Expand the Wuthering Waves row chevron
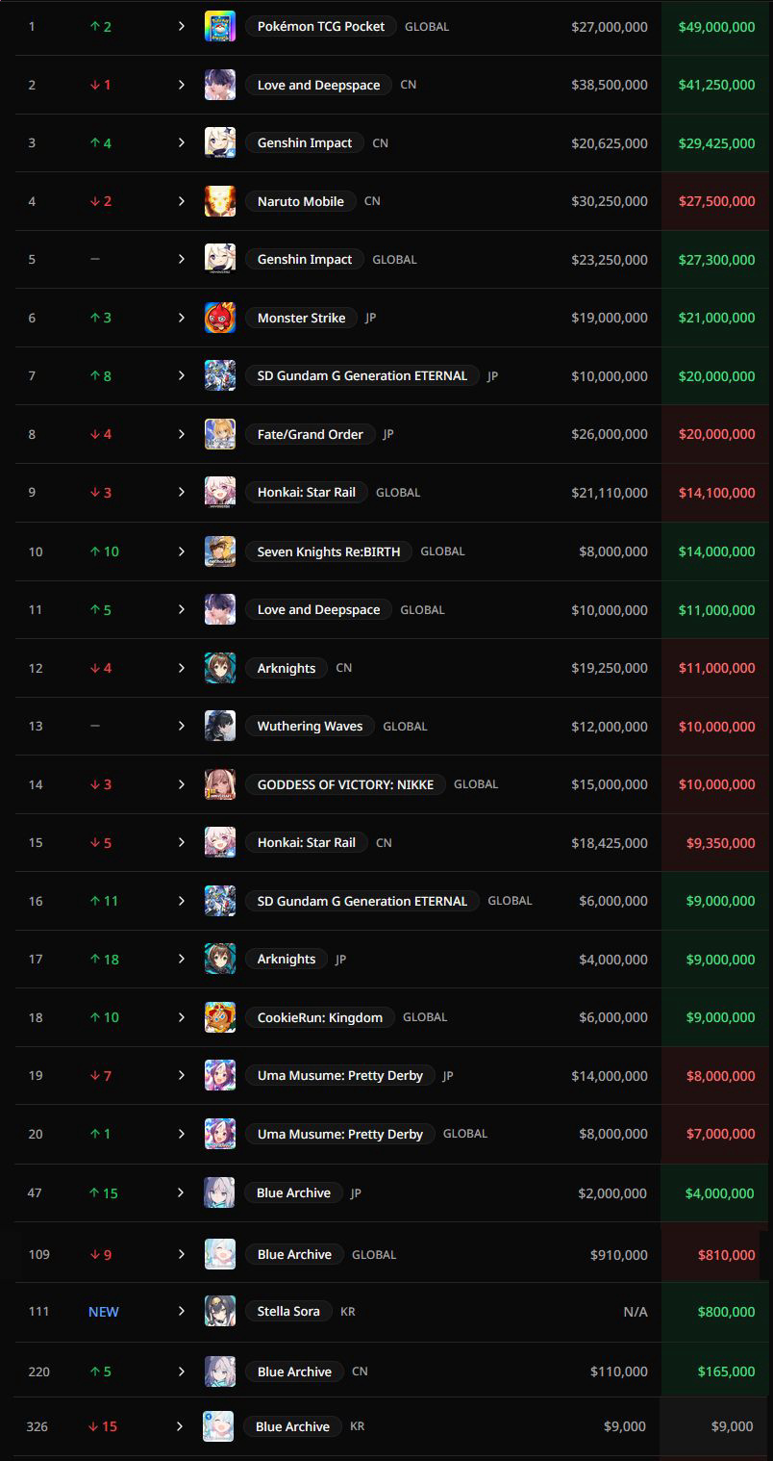This screenshot has width=773, height=1461. tap(181, 726)
